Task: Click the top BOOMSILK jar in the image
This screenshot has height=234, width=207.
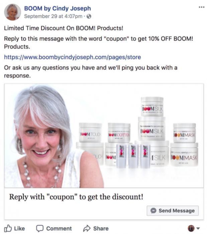Action: pos(152,106)
